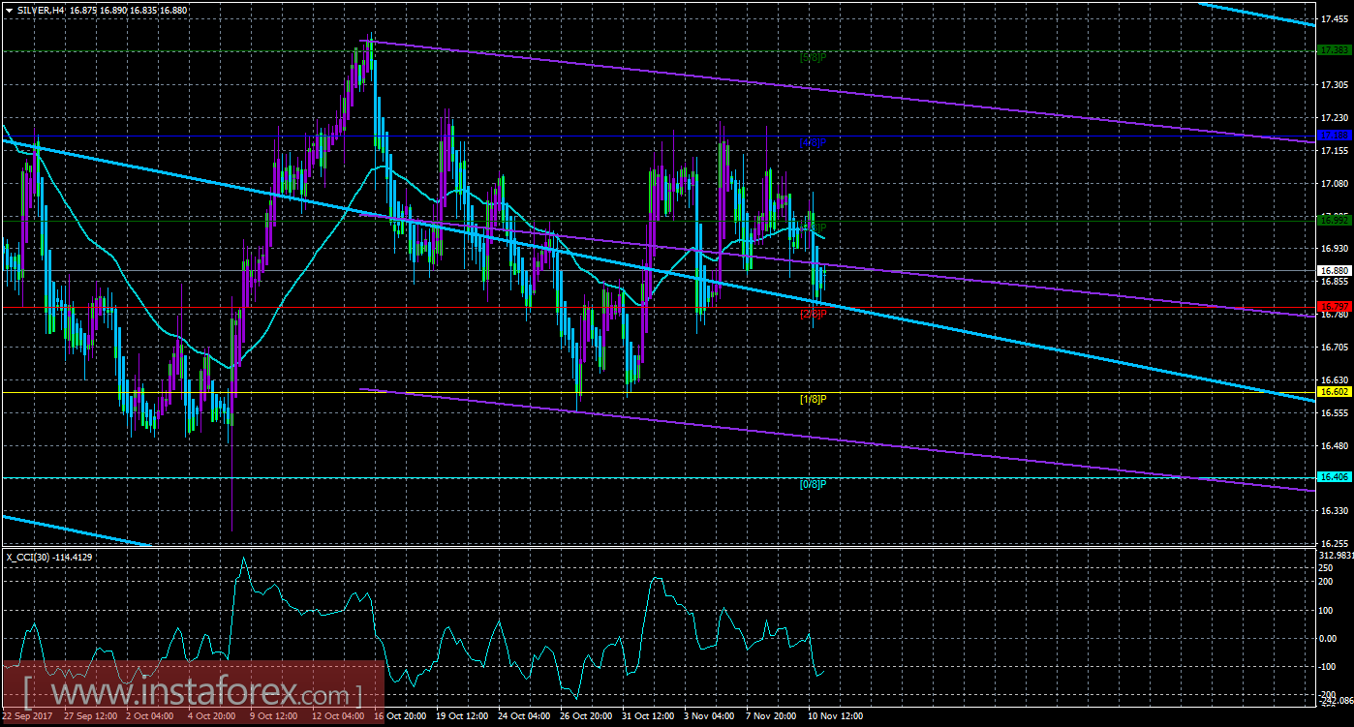This screenshot has height=727, width=1354.
Task: Click the red 16.797 price level tag
Action: (1334, 307)
